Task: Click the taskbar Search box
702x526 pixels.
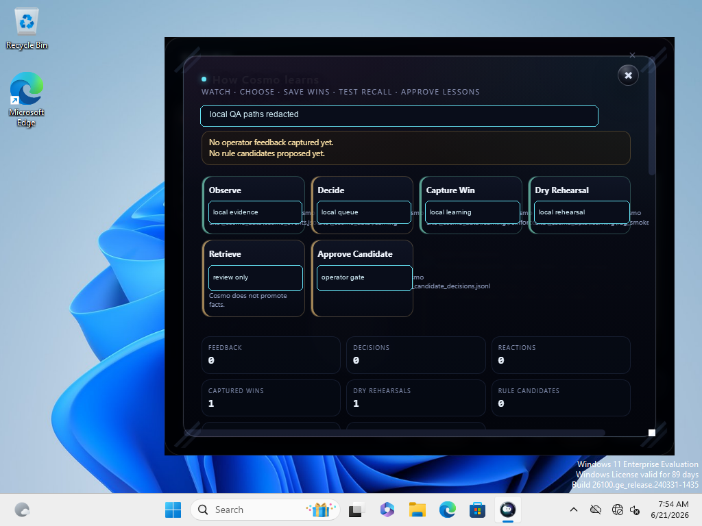Action: tap(265, 510)
